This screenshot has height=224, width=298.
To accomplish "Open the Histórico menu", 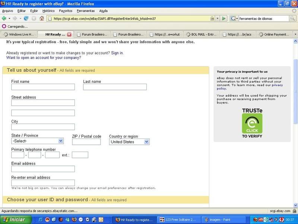I will pos(48,11).
